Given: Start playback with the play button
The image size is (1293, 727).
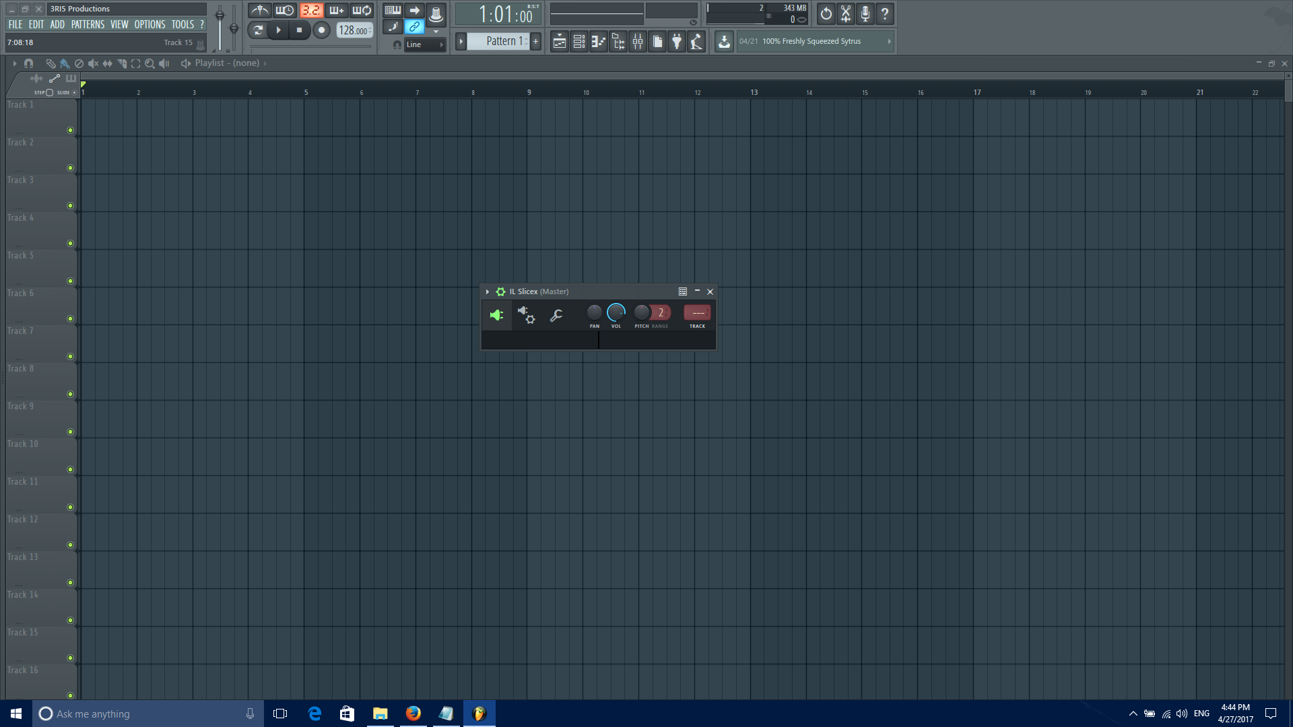Looking at the screenshot, I should [278, 30].
